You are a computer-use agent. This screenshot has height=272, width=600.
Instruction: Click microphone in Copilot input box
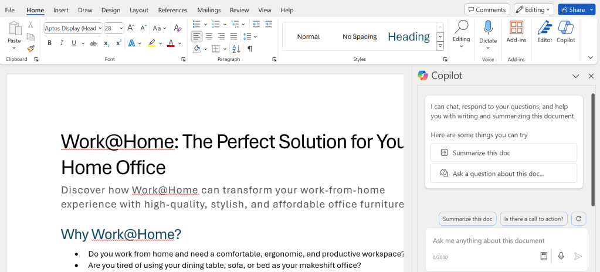(x=561, y=256)
